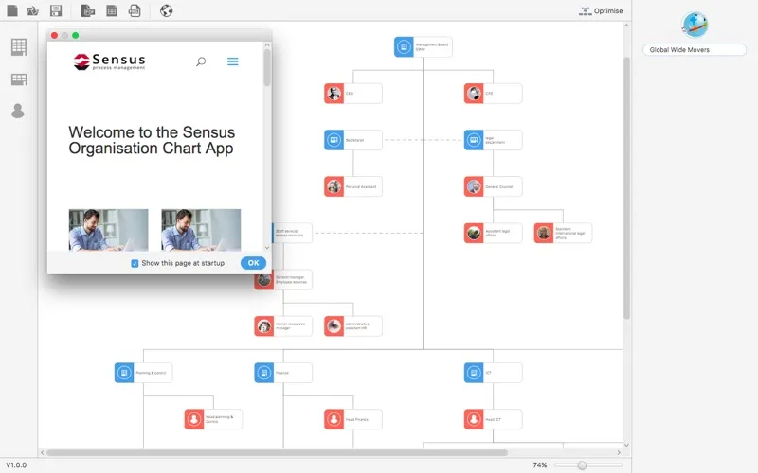Click the Save floppy disk icon
Image resolution: width=758 pixels, height=473 pixels.
(56, 11)
